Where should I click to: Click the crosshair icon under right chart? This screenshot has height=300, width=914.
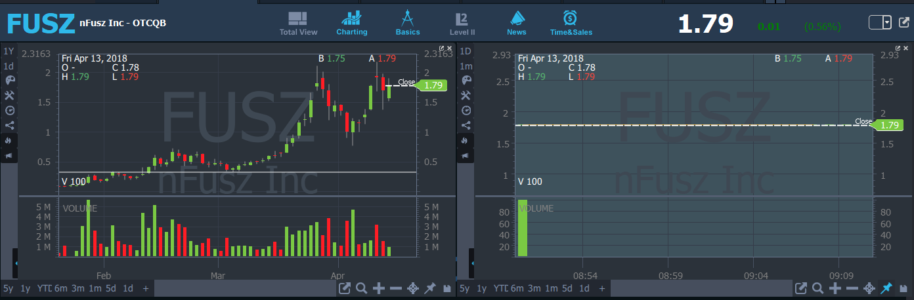(x=869, y=288)
